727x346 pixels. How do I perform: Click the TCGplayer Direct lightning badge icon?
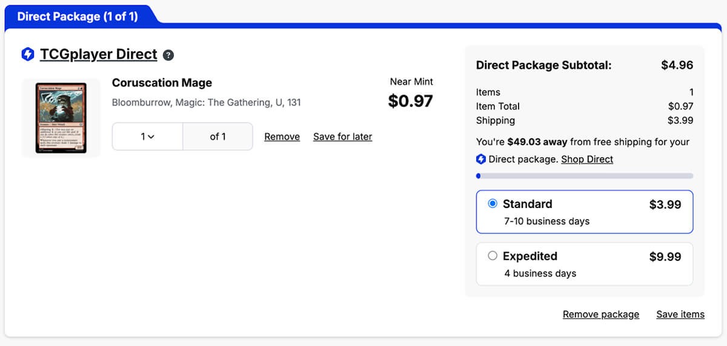coord(27,54)
